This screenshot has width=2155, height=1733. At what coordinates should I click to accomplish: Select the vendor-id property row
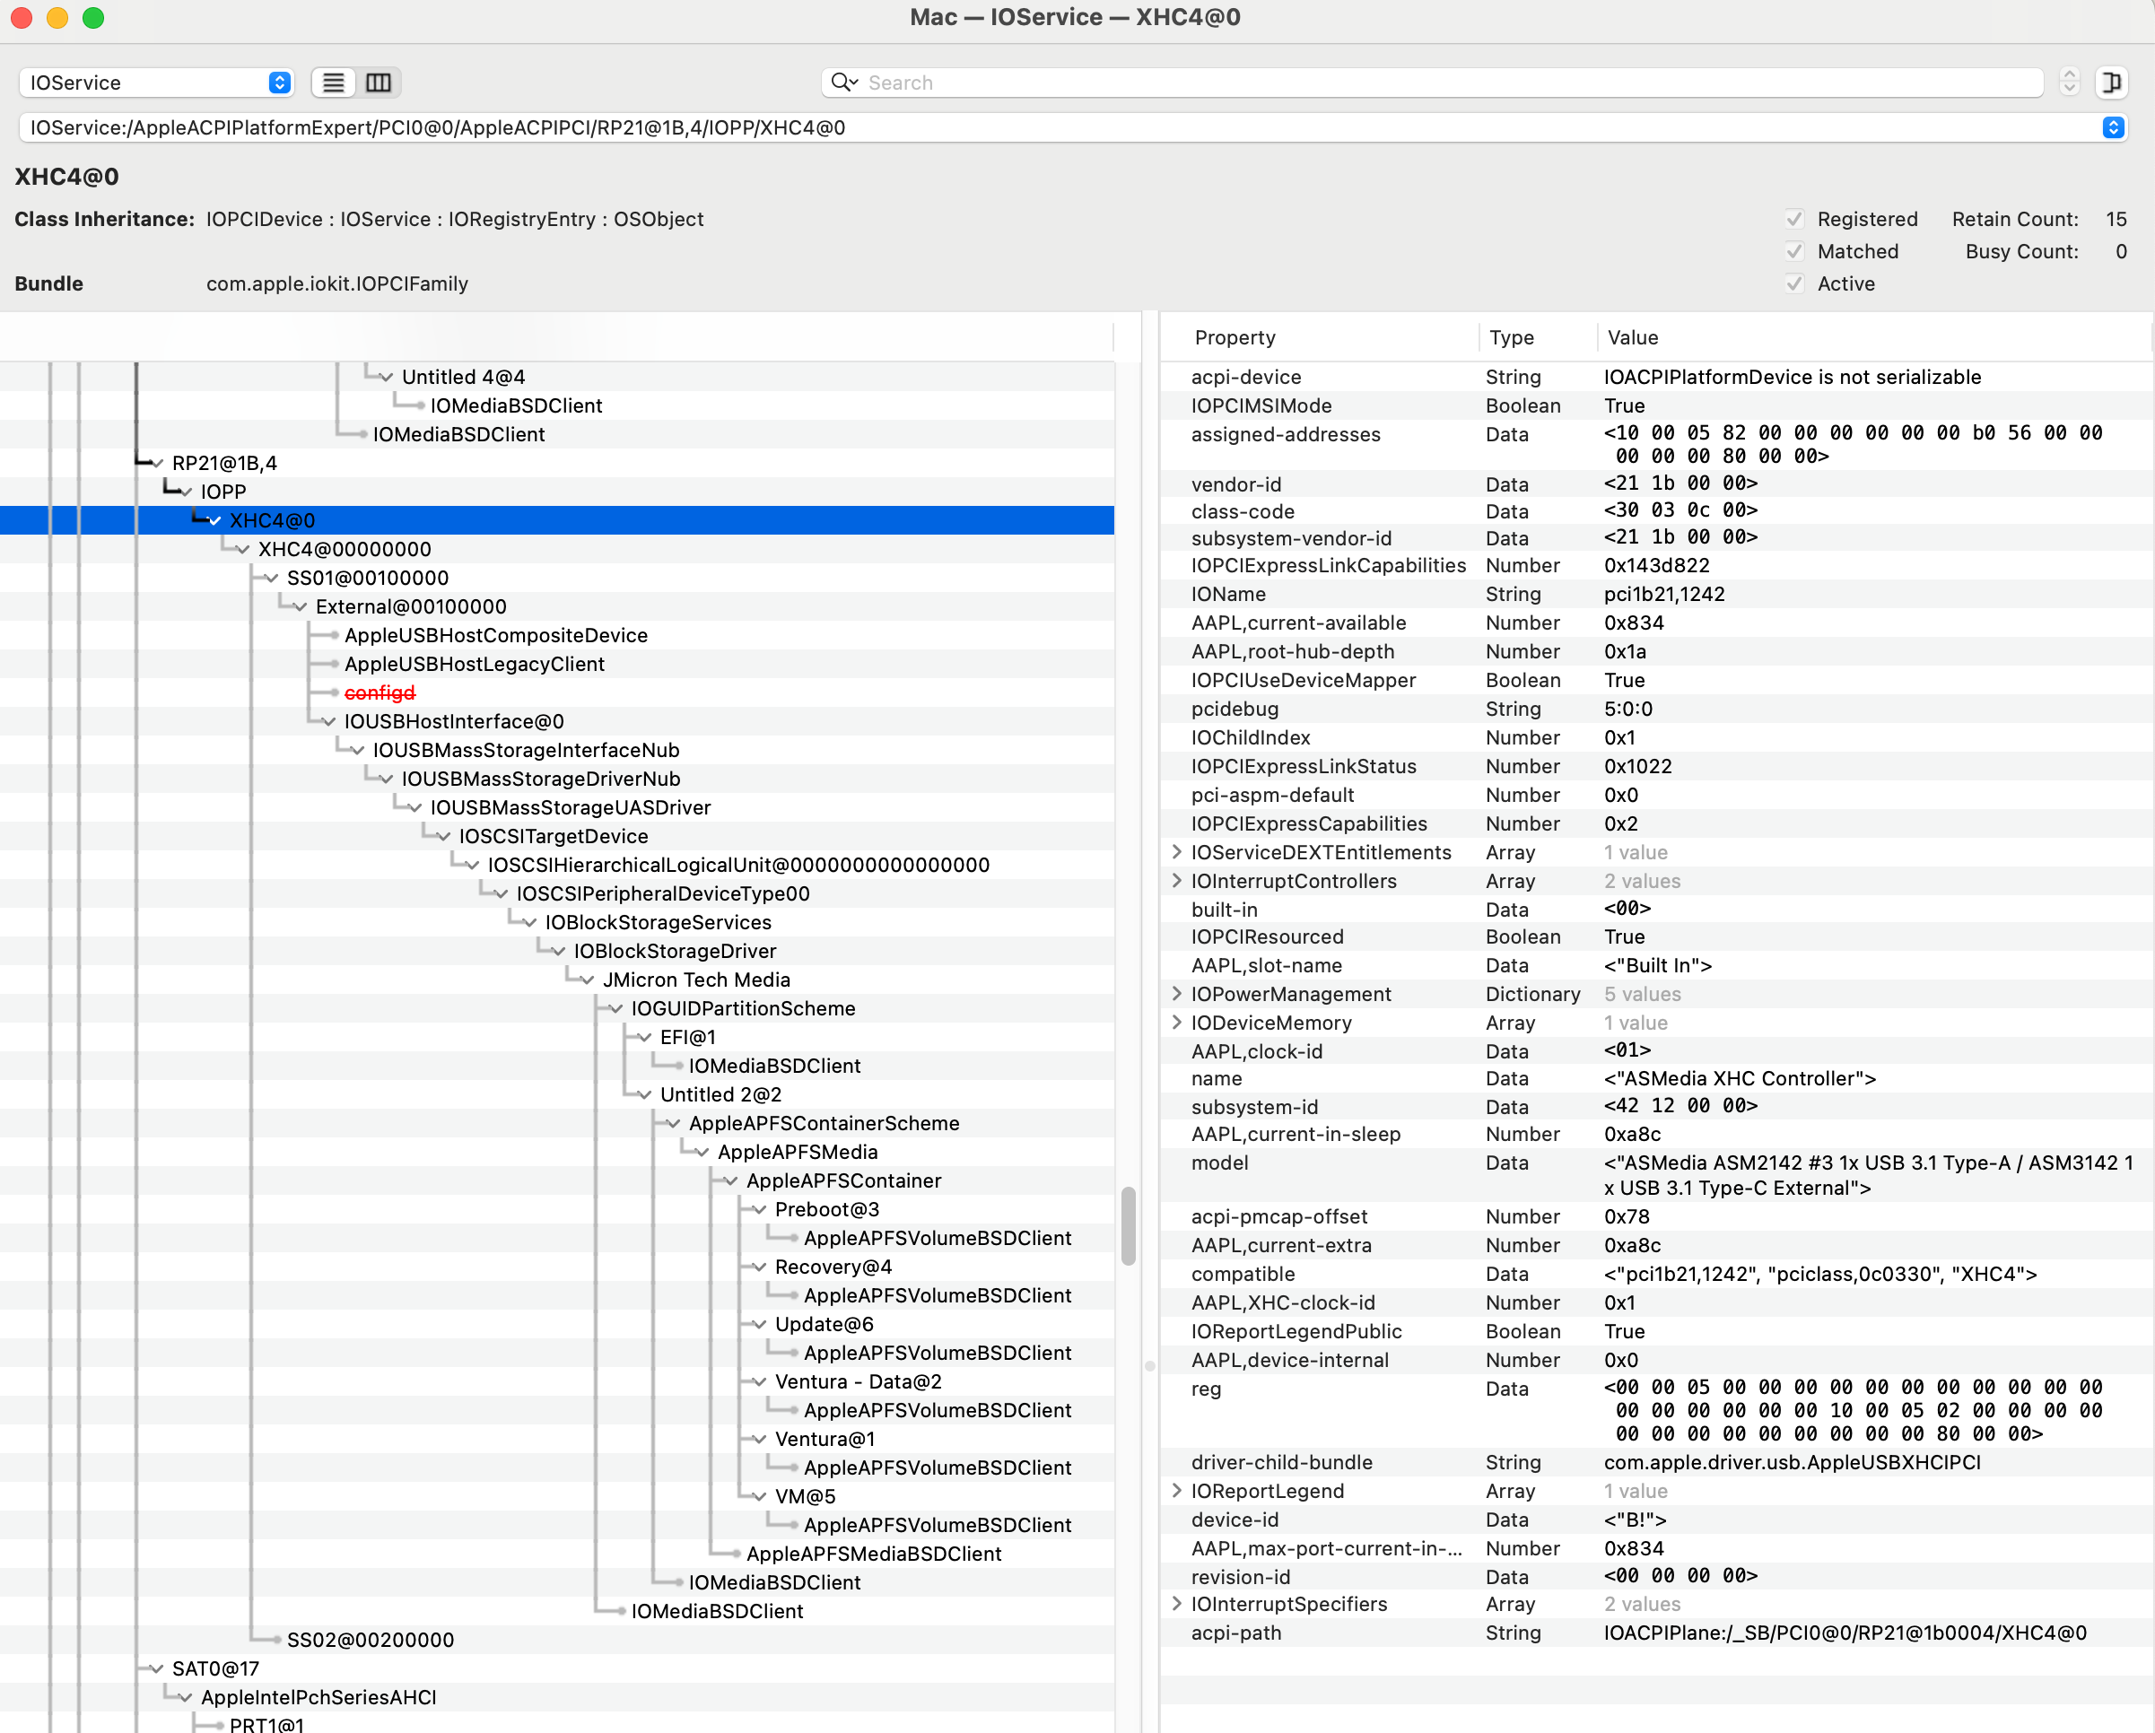1655,484
